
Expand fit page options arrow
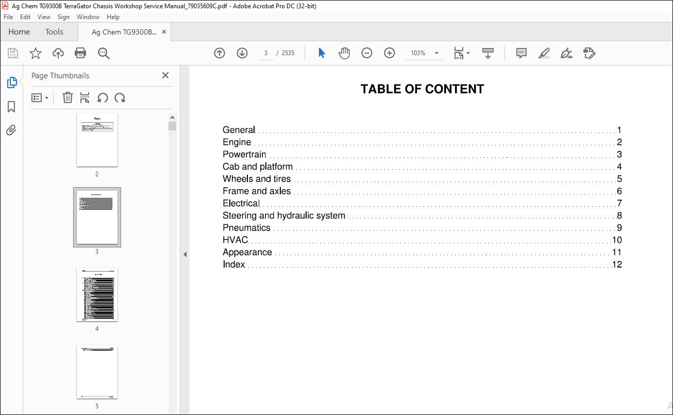pyautogui.click(x=468, y=53)
